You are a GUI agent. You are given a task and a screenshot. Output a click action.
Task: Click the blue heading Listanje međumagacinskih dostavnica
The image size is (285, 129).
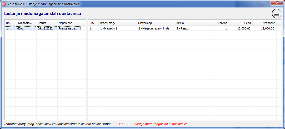point(43,13)
